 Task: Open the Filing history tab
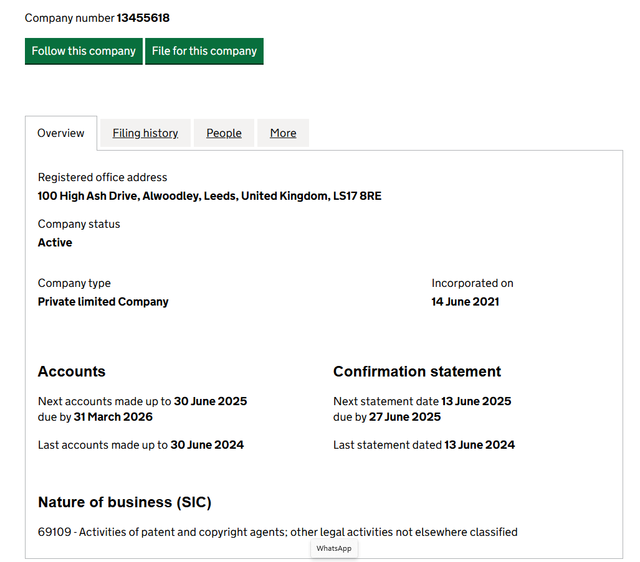coord(145,133)
